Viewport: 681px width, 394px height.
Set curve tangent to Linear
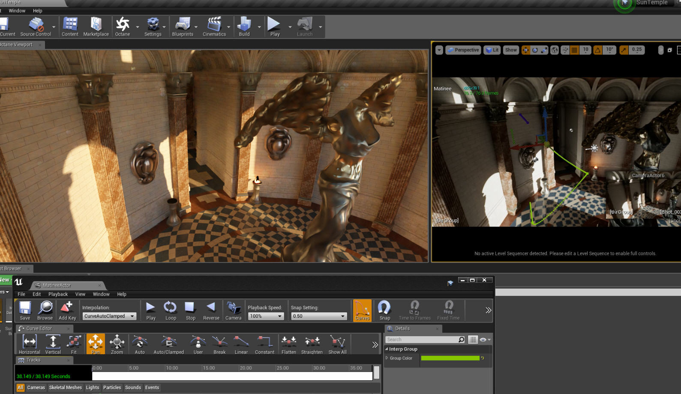[241, 344]
